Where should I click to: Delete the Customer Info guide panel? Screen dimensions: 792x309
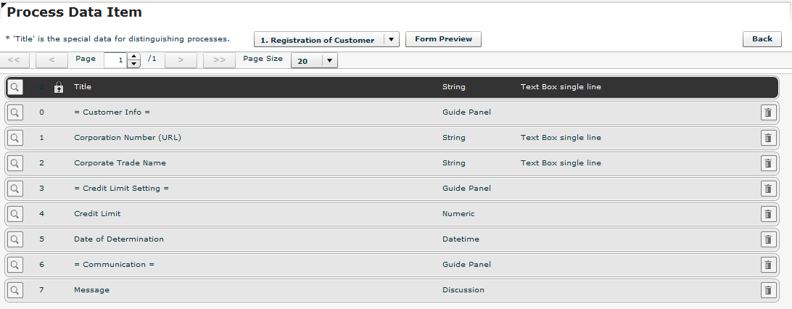click(x=768, y=112)
